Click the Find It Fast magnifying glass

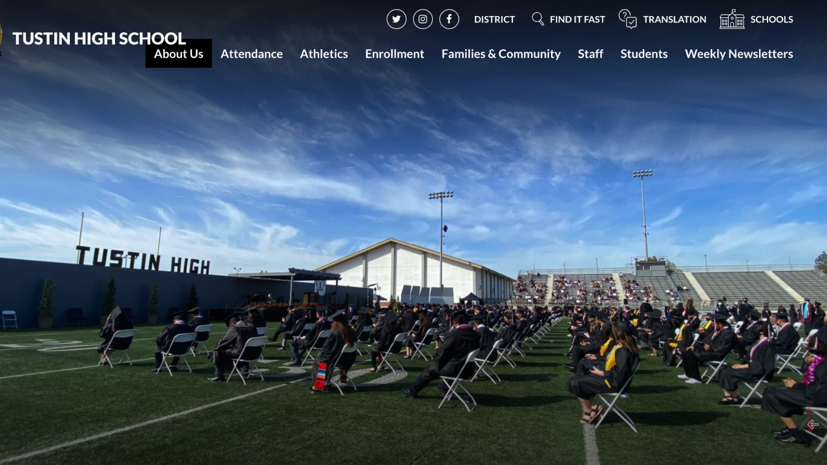click(538, 19)
